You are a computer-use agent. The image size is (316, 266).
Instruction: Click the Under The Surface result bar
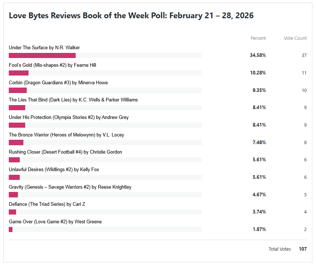(42, 55)
